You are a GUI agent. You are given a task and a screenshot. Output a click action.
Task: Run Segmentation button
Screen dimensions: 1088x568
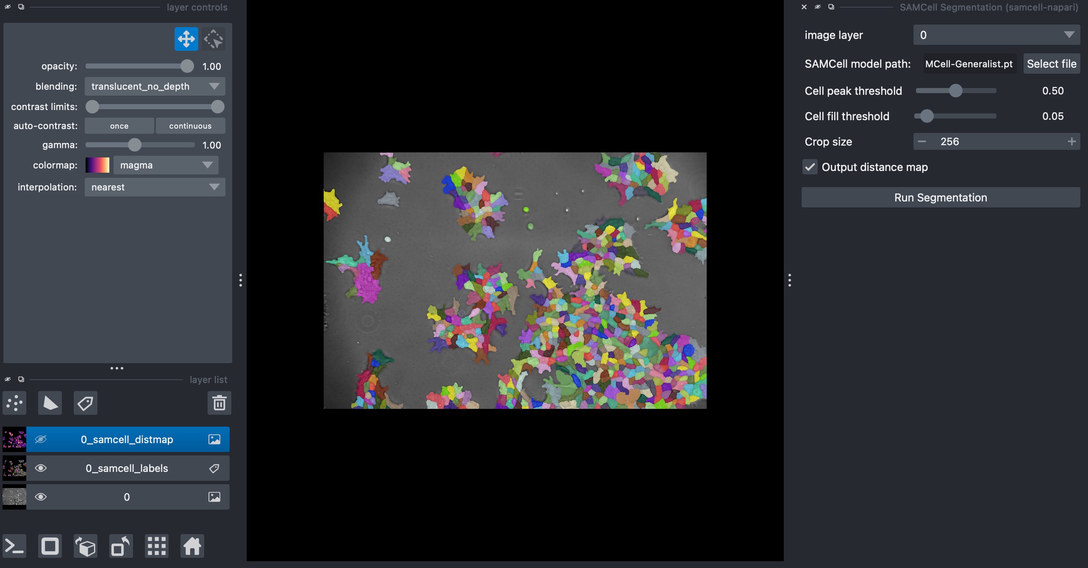tap(941, 198)
